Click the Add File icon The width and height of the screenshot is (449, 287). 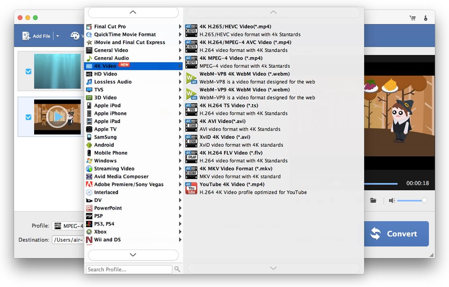[x=27, y=36]
